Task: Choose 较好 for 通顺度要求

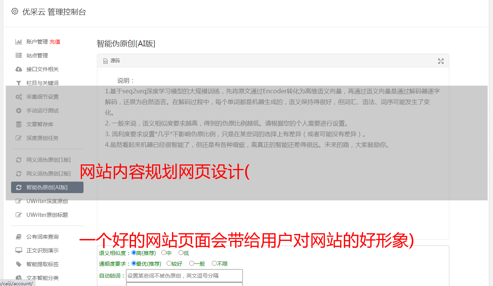Action: click(169, 263)
